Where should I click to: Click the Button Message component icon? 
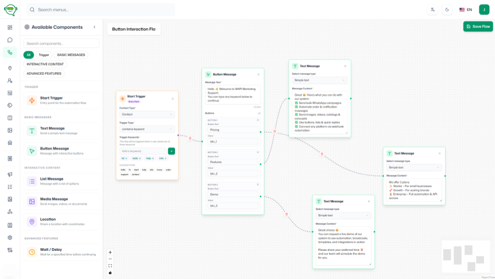32,151
